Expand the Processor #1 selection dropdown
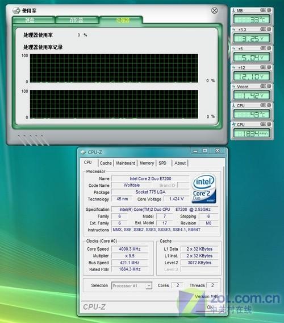The image size is (284, 323). (149, 286)
